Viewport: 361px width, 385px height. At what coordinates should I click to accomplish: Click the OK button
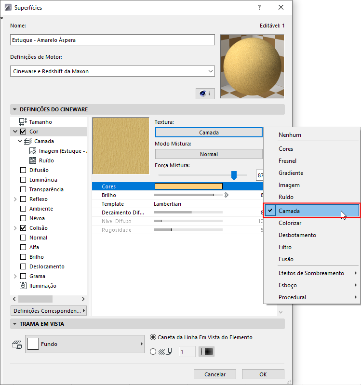click(263, 374)
